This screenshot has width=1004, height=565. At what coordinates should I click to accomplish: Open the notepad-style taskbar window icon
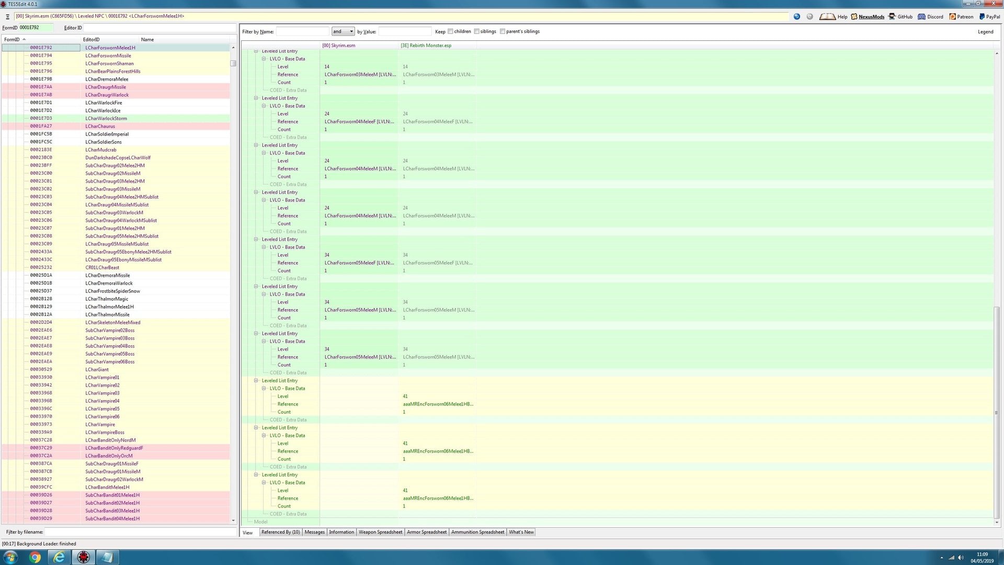tap(107, 557)
